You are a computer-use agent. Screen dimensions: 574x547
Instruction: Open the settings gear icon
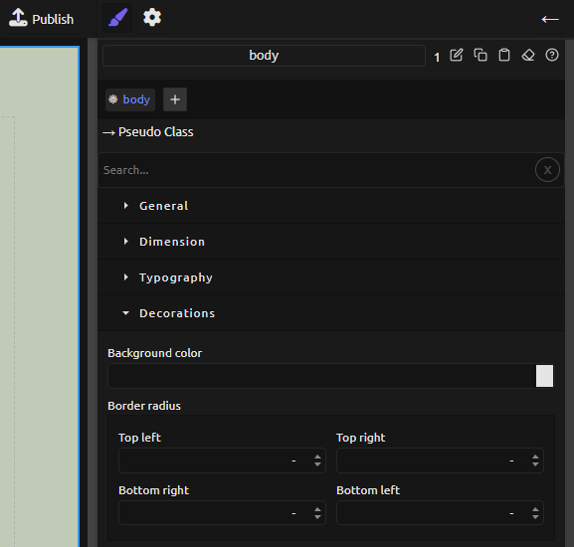tap(152, 18)
